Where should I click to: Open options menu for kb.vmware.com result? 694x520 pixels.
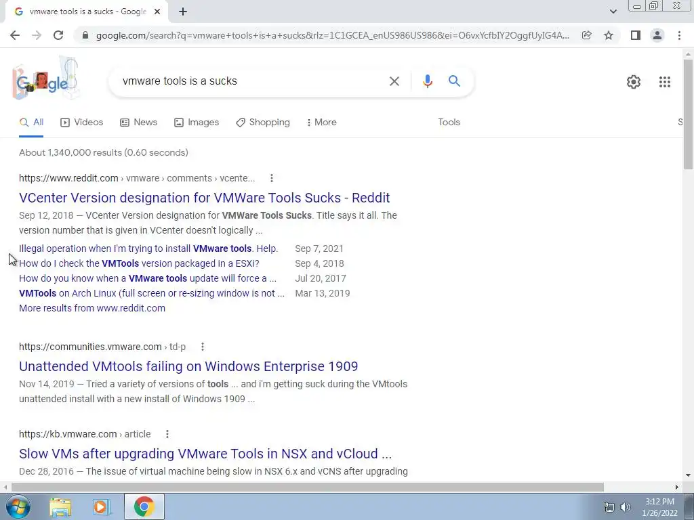click(x=167, y=434)
